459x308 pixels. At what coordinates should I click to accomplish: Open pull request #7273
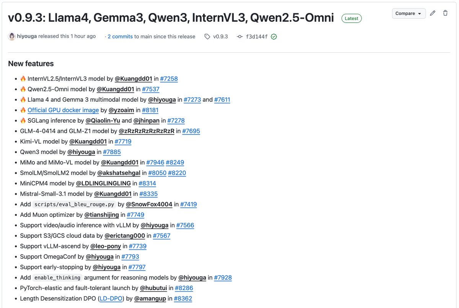coord(192,100)
